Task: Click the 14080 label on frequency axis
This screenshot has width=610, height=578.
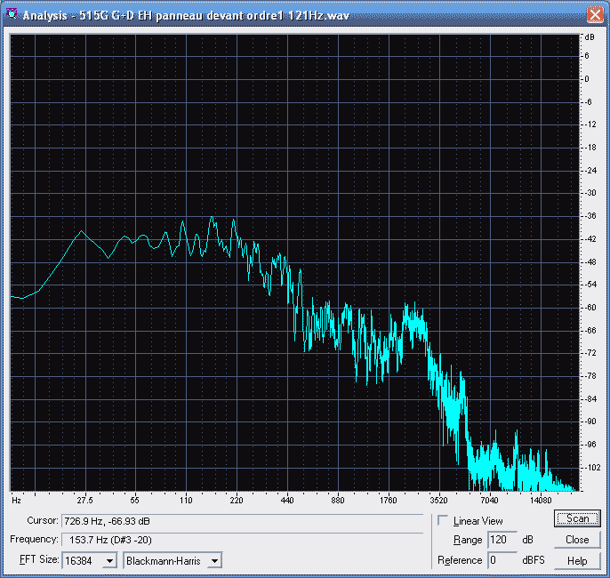Action: (542, 501)
